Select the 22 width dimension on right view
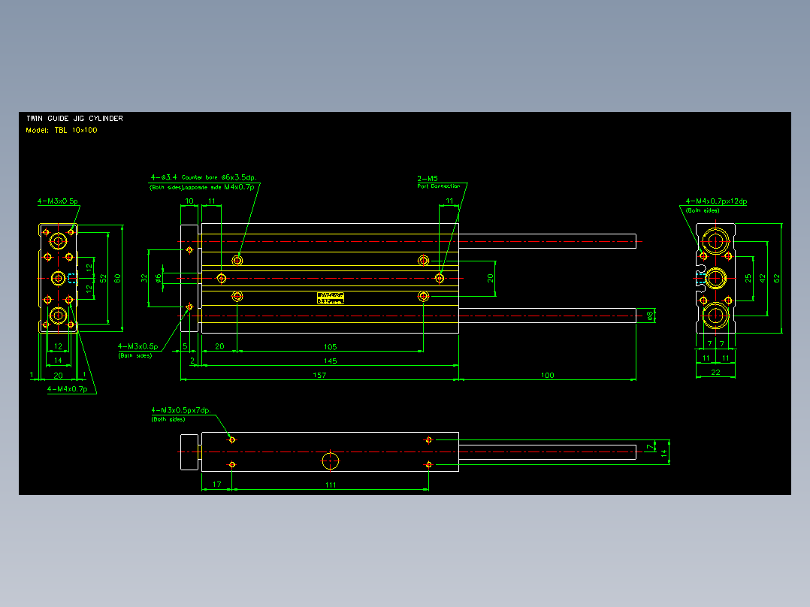 pos(715,372)
